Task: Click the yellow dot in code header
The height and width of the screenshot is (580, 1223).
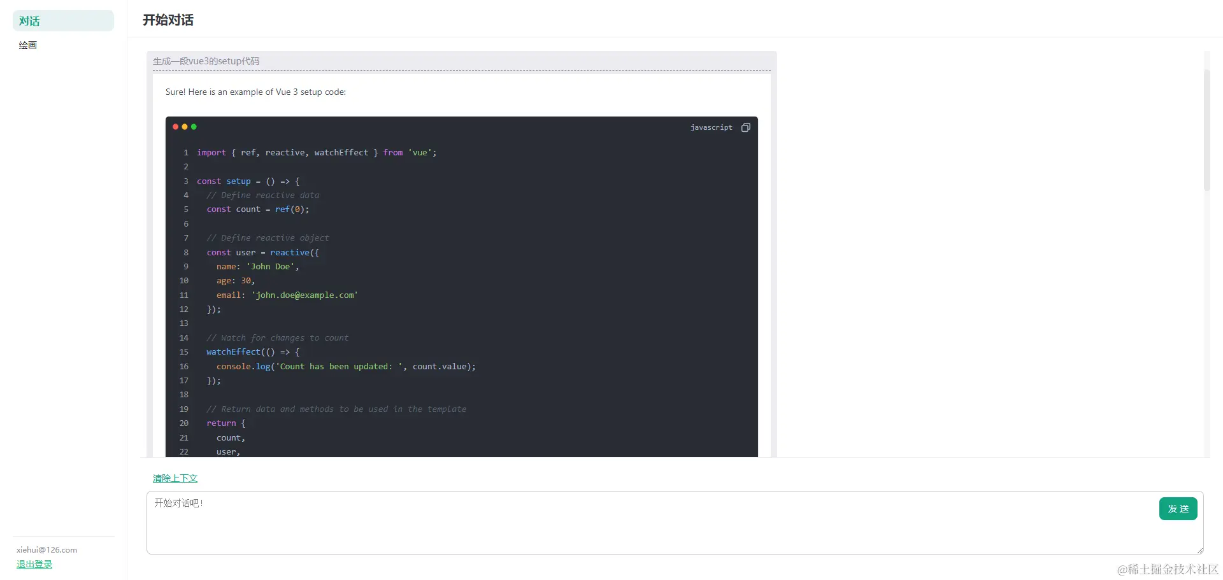Action: tap(185, 127)
